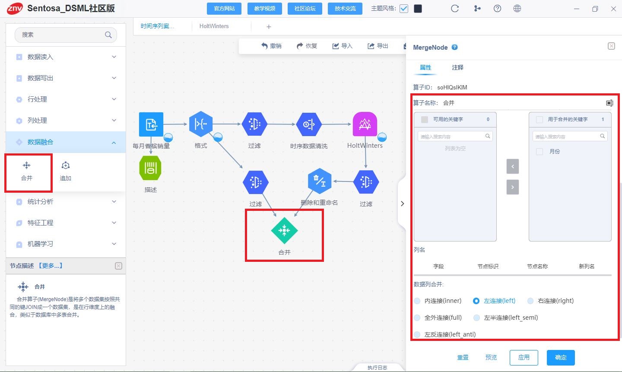622x372 pixels.
Task: Close the 节点描述 panel
Action: pos(119,266)
